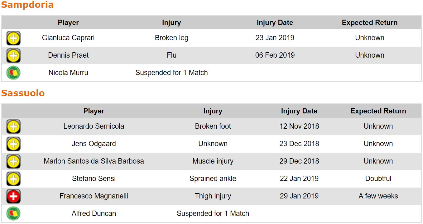
Task: Click Stefano Sensi's Doubtful expected return
Action: click(x=378, y=179)
